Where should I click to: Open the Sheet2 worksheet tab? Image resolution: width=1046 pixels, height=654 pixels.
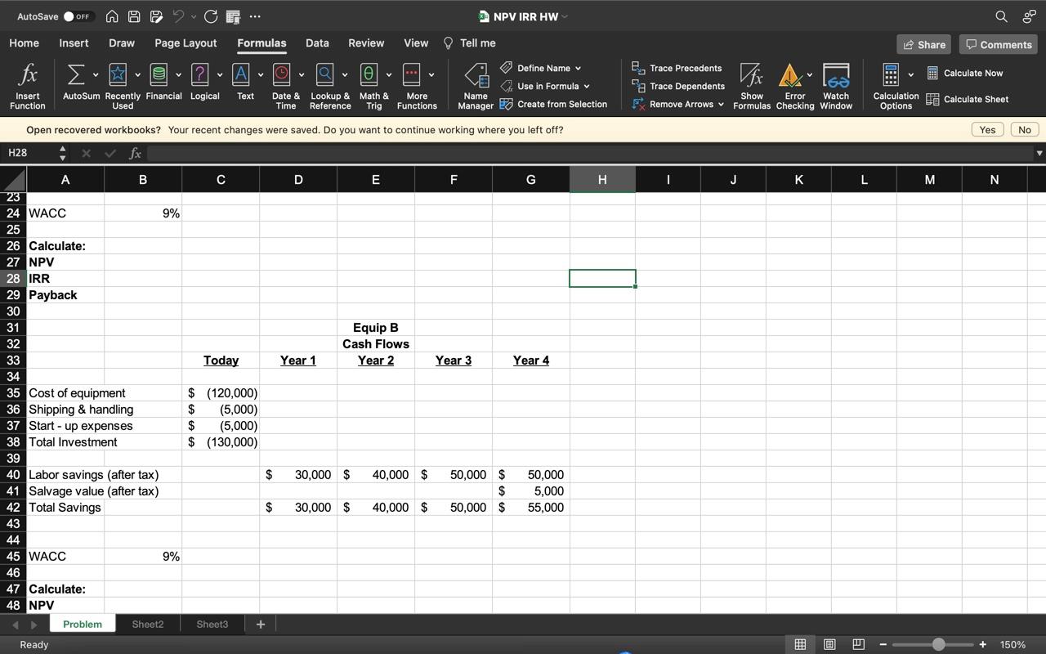click(x=147, y=624)
